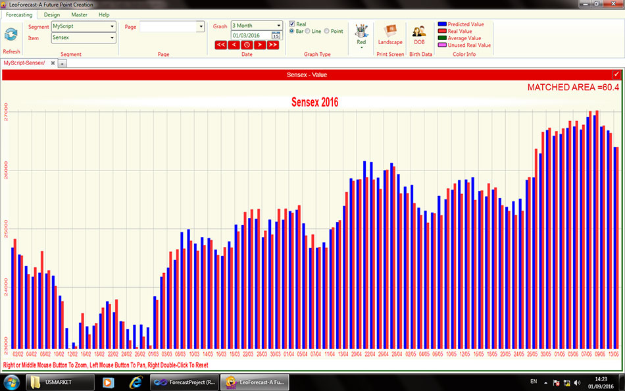Click the Predicted Value legend label

(x=466, y=24)
